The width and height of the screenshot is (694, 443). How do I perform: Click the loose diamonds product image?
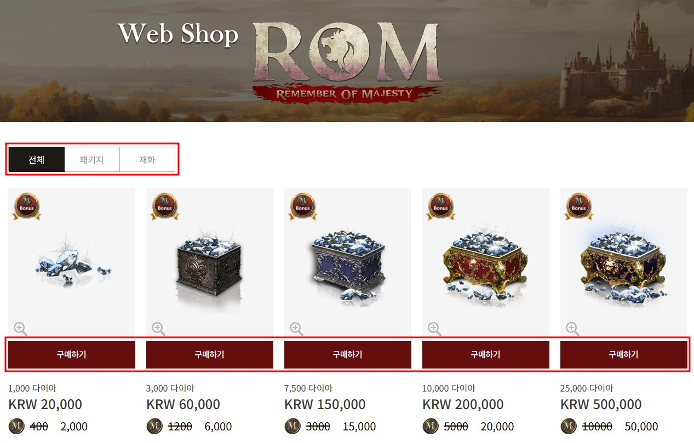(x=72, y=264)
